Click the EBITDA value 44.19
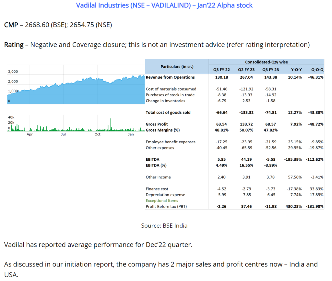This screenshot has height=281, width=332. click(246, 160)
